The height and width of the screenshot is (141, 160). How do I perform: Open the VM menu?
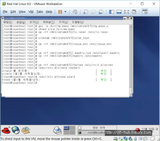click(31, 12)
